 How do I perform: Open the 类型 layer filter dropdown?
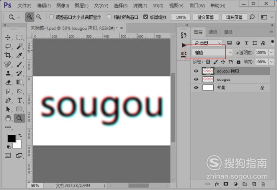click(207, 43)
